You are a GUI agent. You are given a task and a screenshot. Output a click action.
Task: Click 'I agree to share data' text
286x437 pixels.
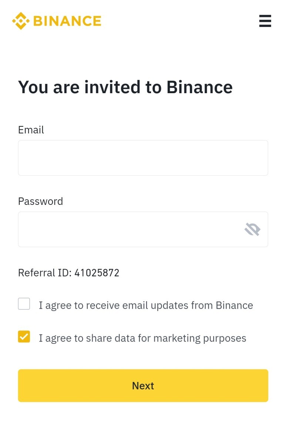click(87, 338)
